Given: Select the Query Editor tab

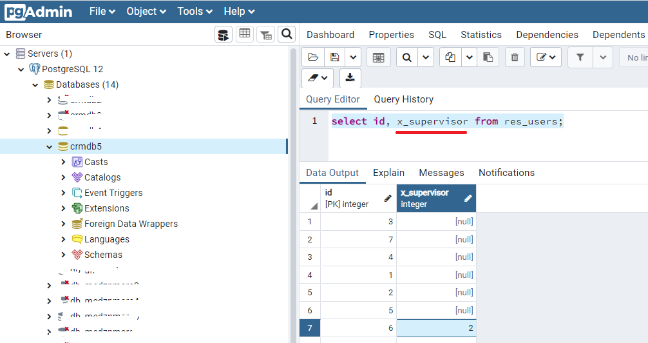Looking at the screenshot, I should 332,99.
